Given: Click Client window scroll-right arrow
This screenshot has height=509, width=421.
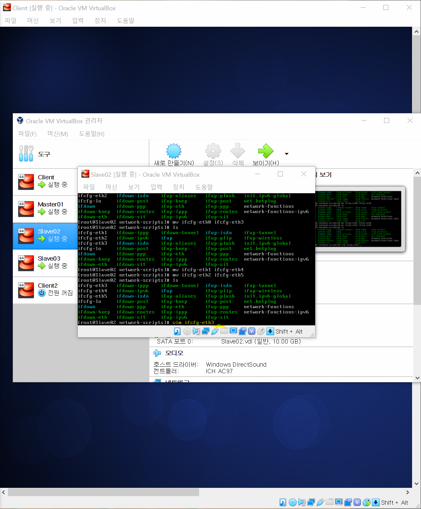Looking at the screenshot, I should tap(407, 492).
